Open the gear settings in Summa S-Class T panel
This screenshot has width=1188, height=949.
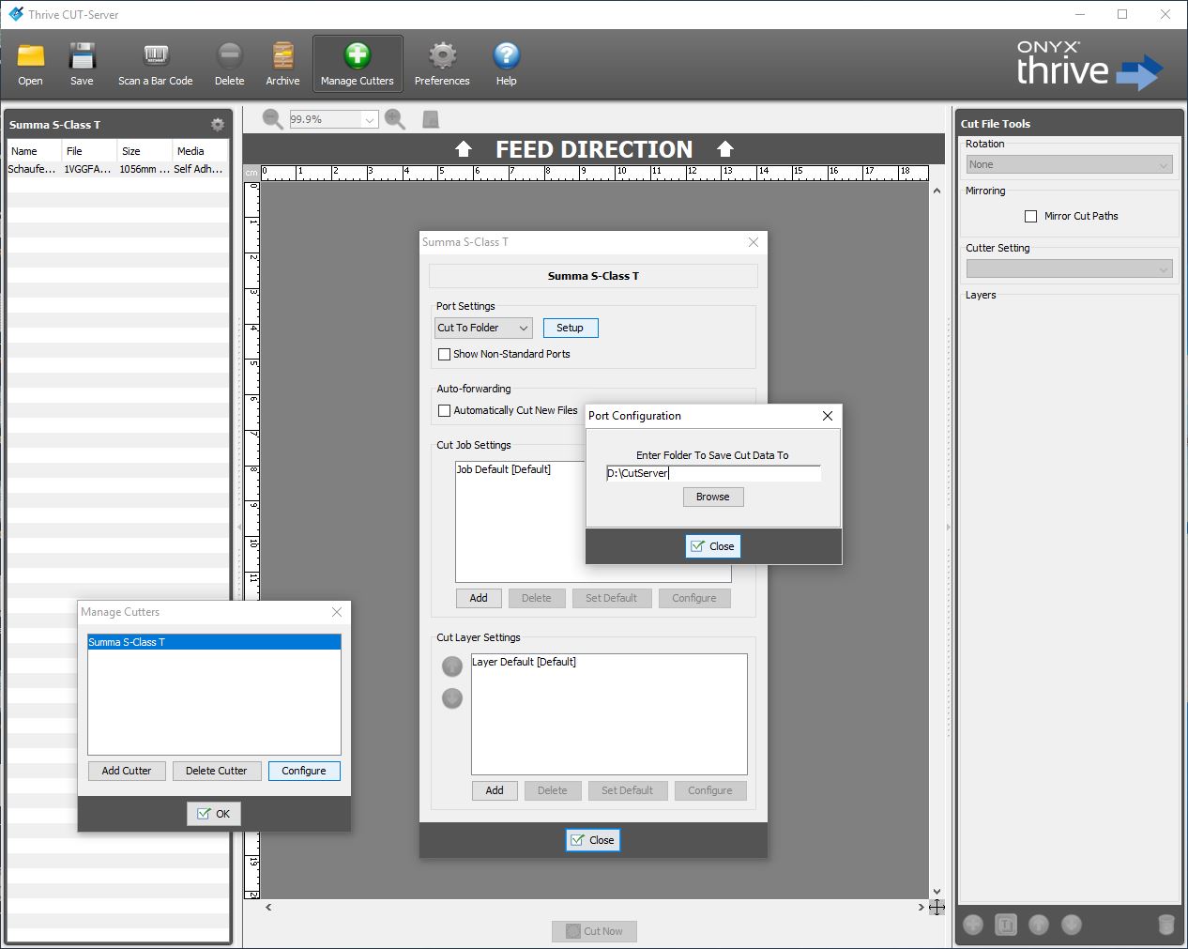[x=218, y=124]
